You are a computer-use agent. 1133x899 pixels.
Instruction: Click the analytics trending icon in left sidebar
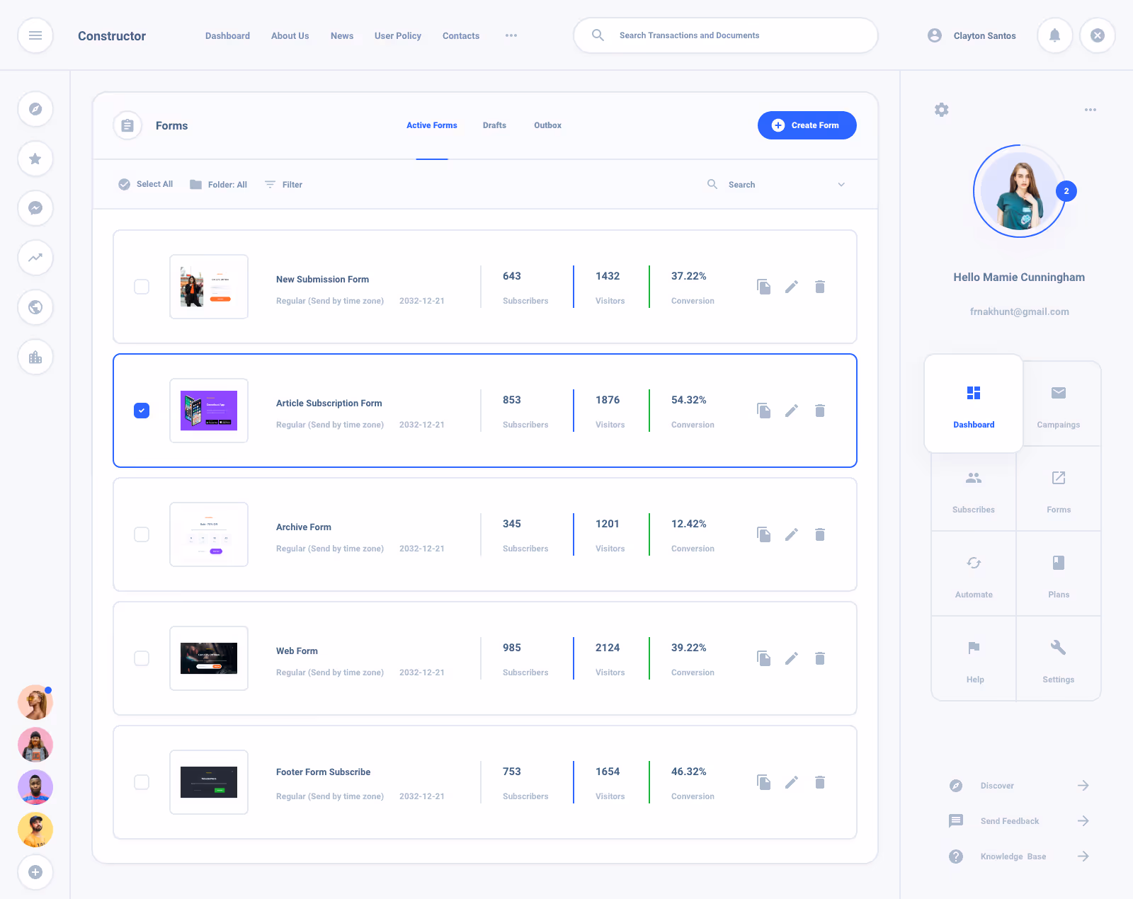click(x=35, y=258)
